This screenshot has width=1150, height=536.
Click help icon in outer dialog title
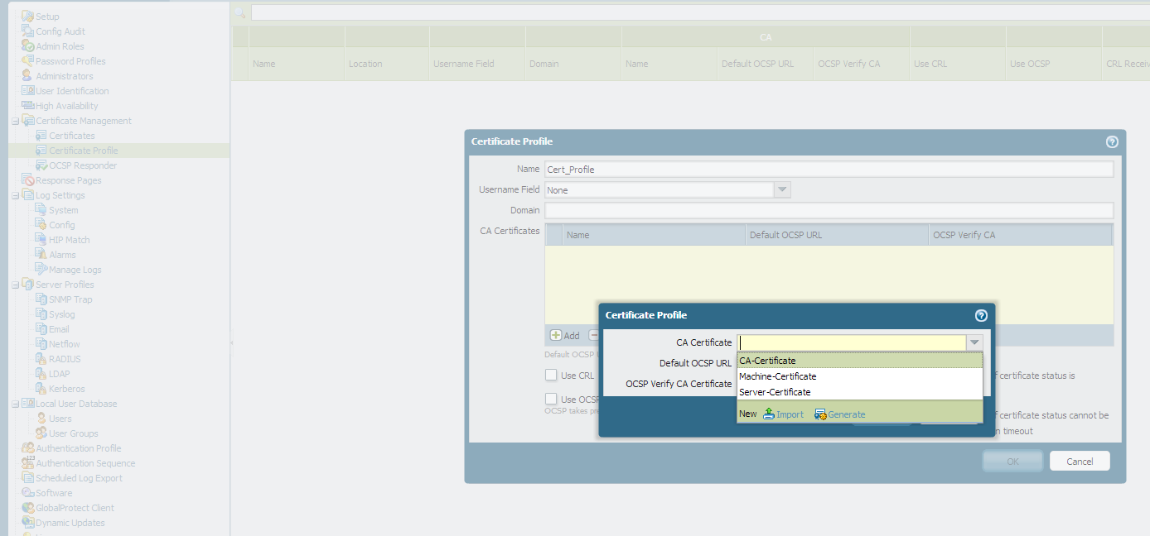coord(1112,141)
